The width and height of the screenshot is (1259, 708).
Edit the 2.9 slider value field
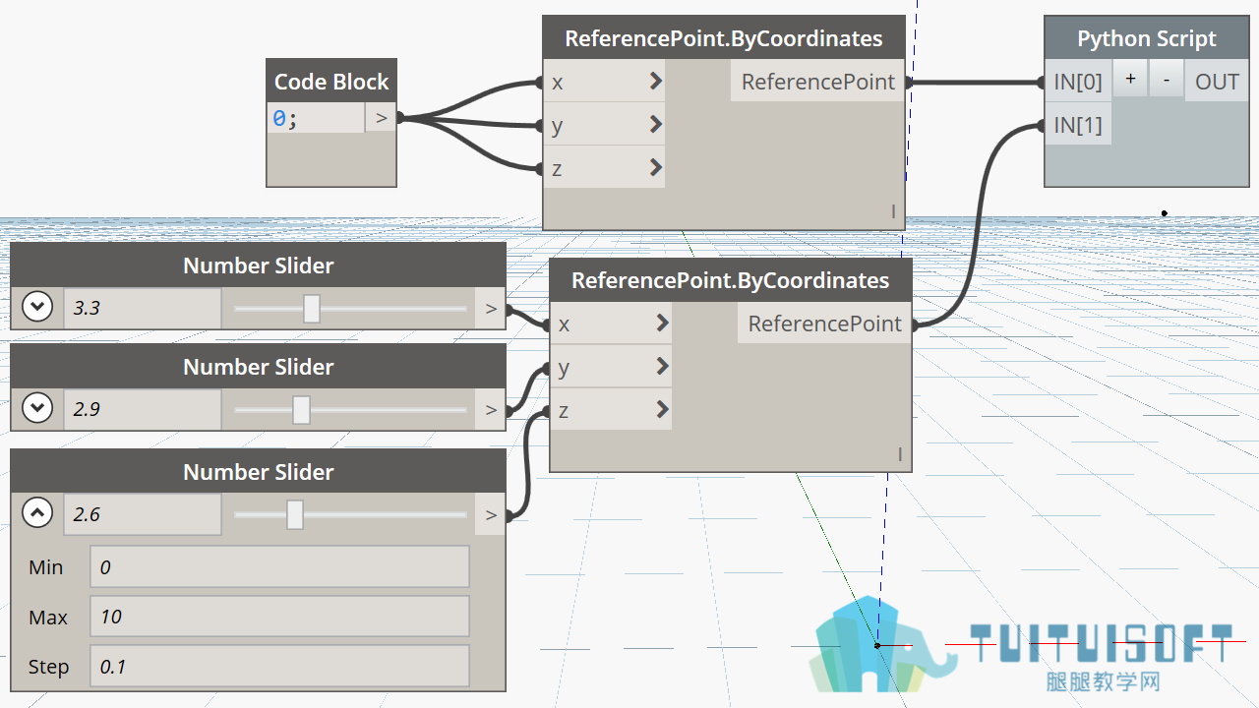pyautogui.click(x=143, y=409)
